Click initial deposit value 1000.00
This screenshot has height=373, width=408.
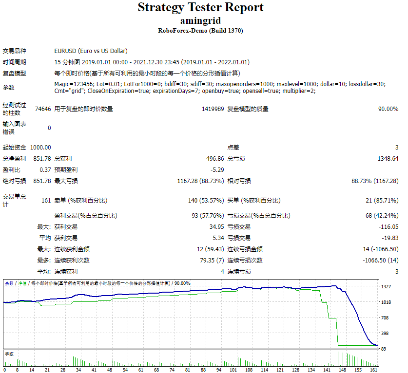point(40,148)
